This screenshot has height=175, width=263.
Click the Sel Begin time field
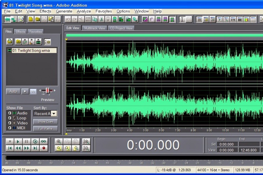[228, 144]
